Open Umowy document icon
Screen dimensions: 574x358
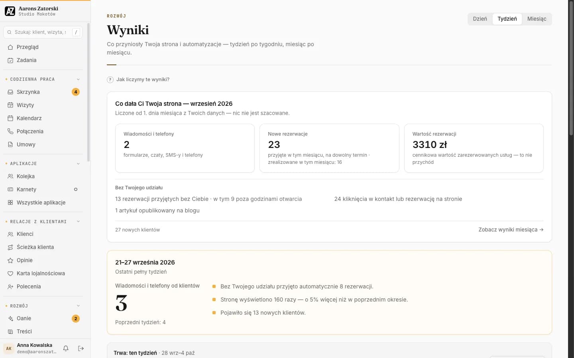pos(10,144)
